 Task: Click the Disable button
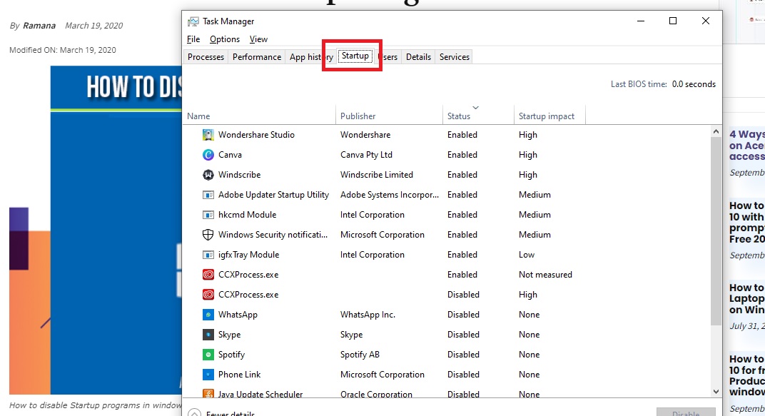tap(685, 412)
